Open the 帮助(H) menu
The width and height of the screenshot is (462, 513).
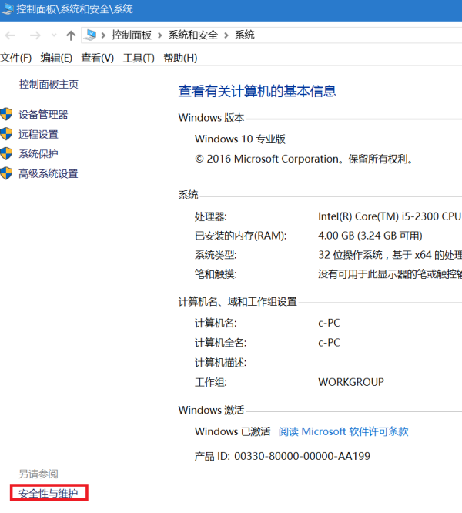(x=180, y=58)
